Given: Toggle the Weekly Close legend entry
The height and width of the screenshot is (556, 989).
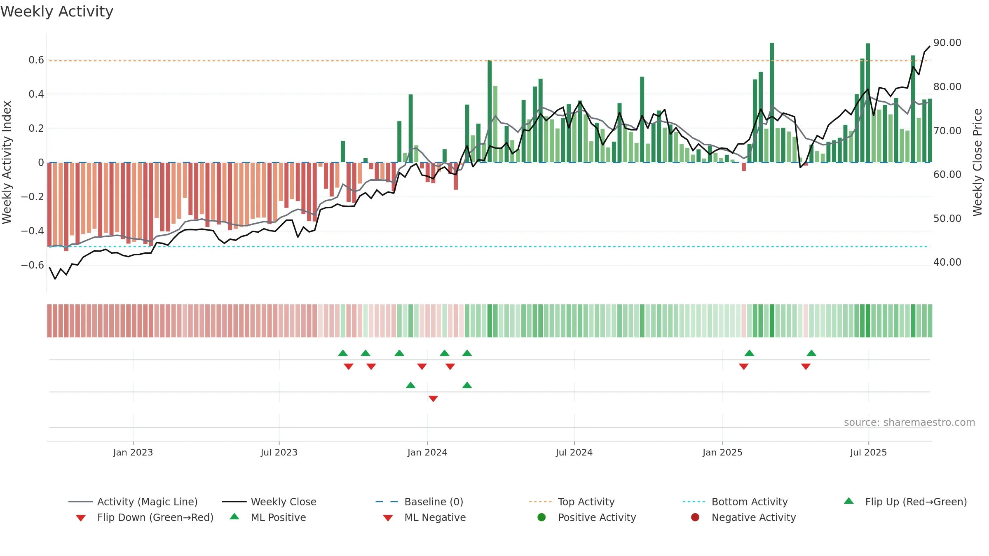Looking at the screenshot, I should point(269,502).
